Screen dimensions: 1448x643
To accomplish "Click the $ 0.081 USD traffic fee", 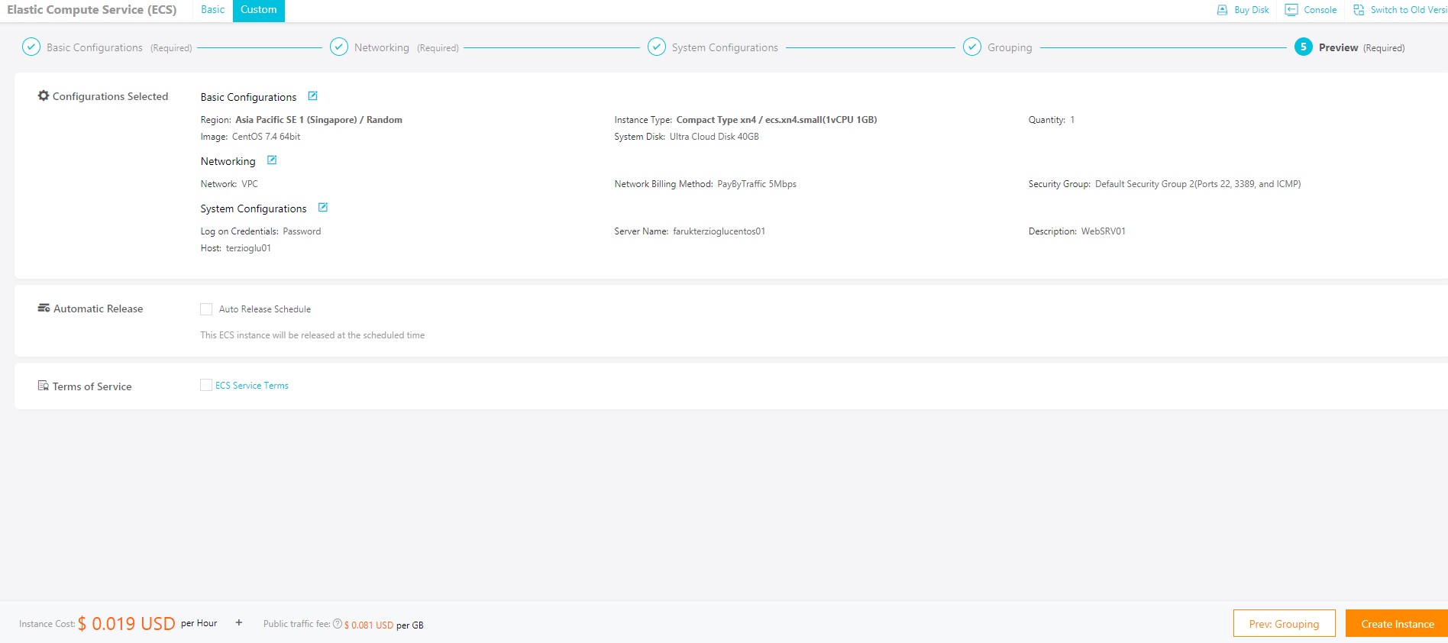I will pyautogui.click(x=369, y=625).
